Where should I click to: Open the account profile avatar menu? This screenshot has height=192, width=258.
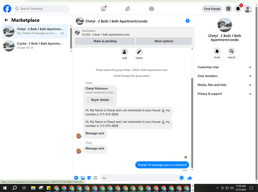pos(248,9)
